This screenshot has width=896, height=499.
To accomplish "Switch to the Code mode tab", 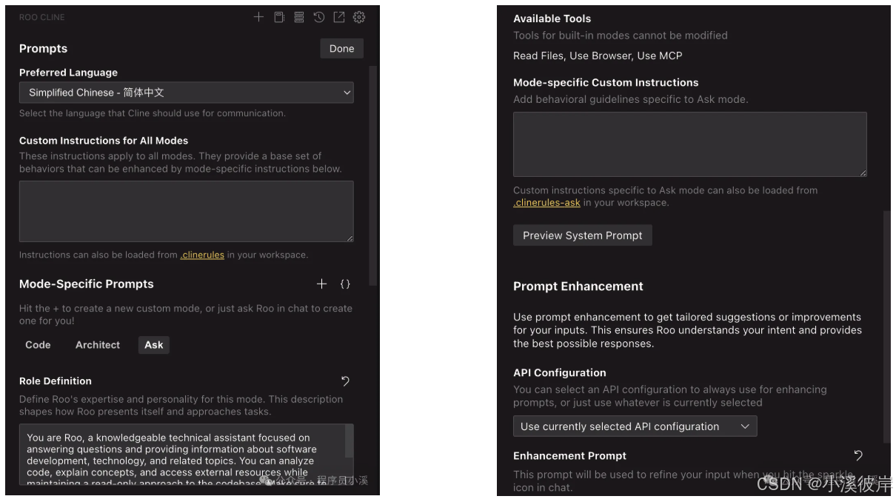I will 38,345.
